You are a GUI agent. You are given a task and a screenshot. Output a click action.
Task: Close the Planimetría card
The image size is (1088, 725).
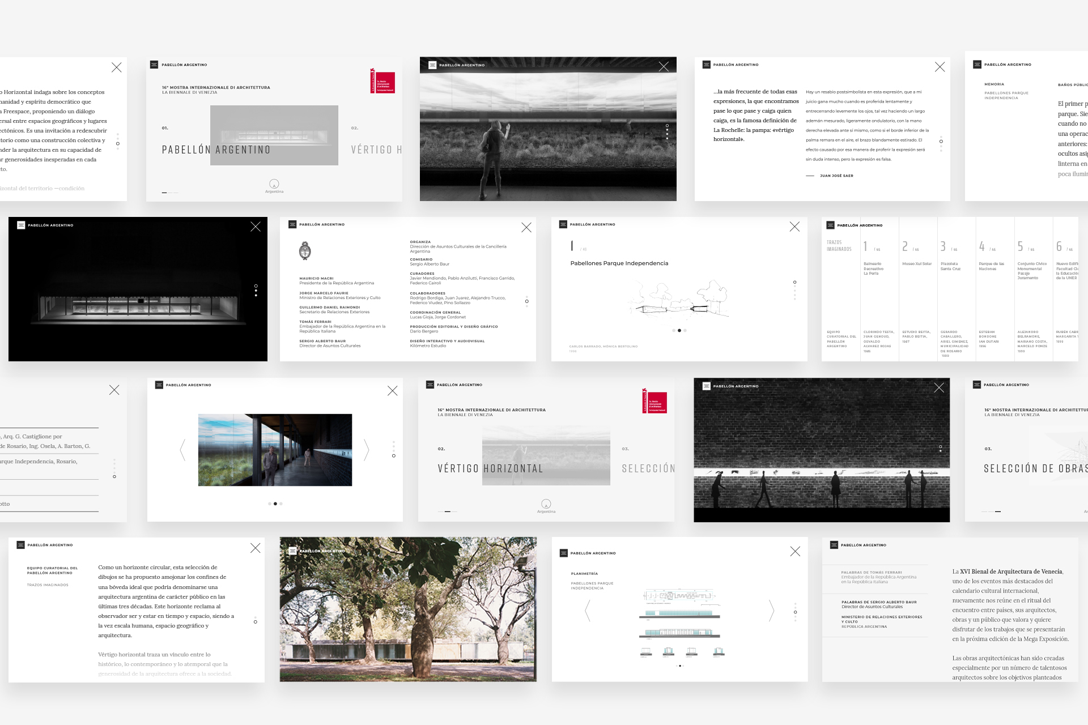click(795, 551)
